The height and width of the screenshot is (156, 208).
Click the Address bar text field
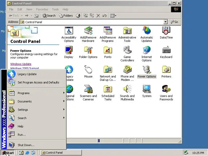point(92,22)
